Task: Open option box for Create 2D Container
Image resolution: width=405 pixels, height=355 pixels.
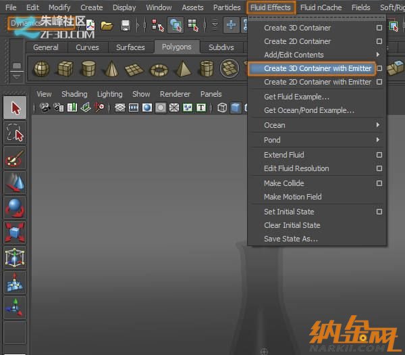Action: tap(379, 41)
